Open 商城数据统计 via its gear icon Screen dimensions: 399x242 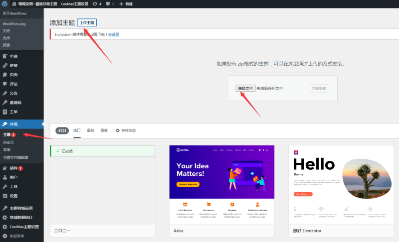click(5, 218)
